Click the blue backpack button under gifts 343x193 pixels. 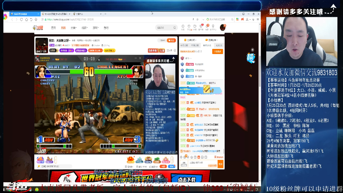pos(172,166)
